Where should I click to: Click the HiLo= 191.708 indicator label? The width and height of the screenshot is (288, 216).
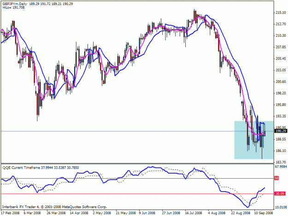pyautogui.click(x=13, y=7)
